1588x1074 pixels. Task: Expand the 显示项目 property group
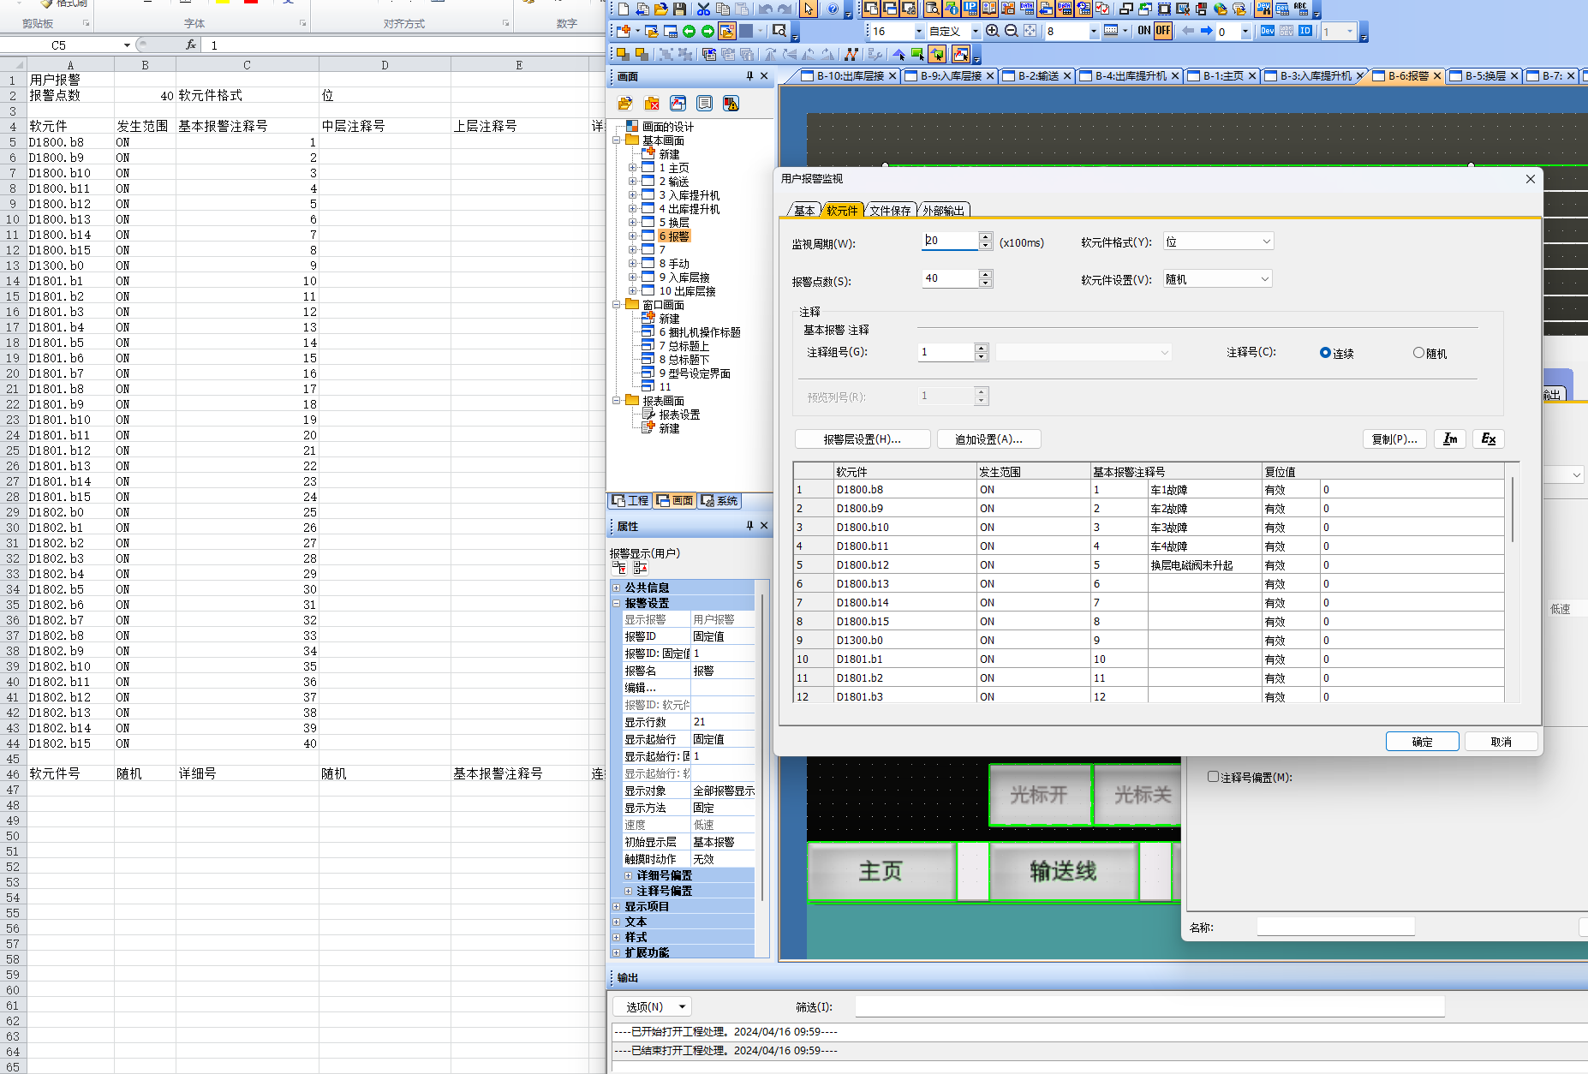pyautogui.click(x=616, y=906)
